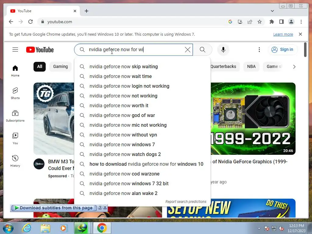Open the Chrome extensions puzzle icon

pos(271,22)
